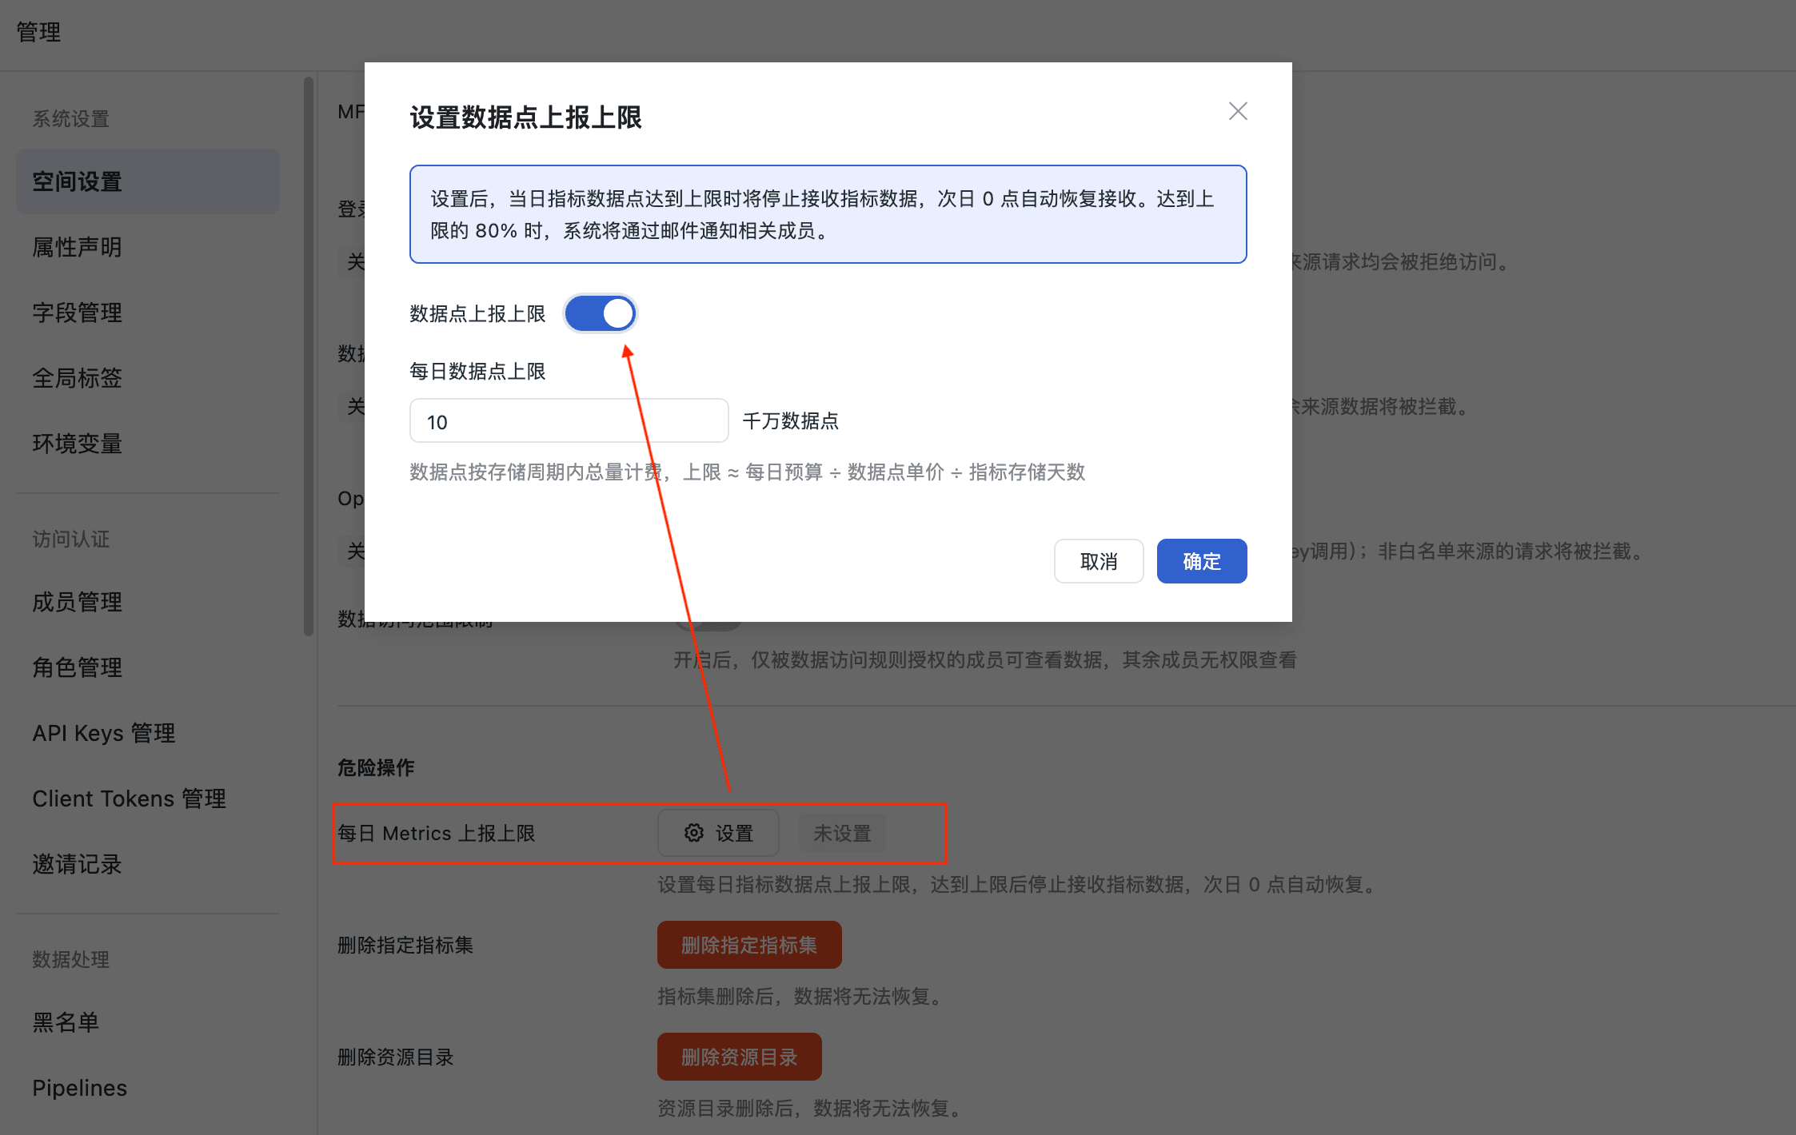The image size is (1796, 1135).
Task: Click the 千万数据点 unit label
Action: tap(791, 420)
